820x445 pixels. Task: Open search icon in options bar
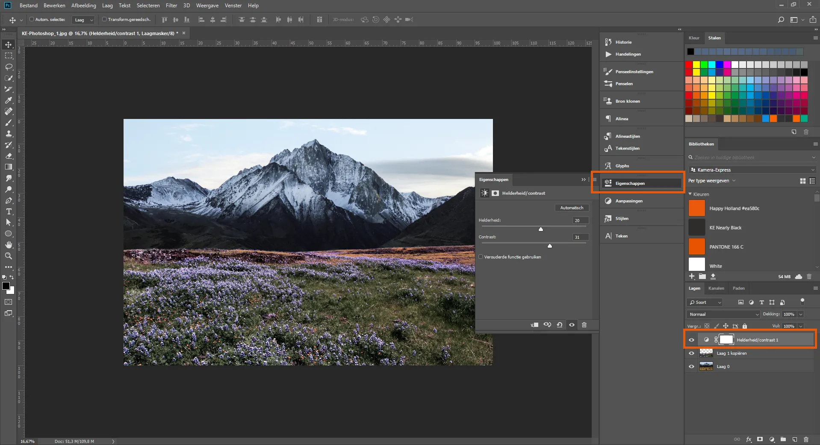781,20
